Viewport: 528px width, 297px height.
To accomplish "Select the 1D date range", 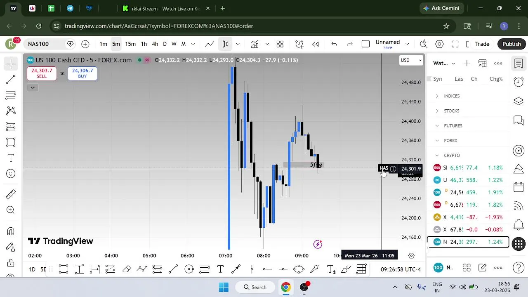I will (x=32, y=269).
